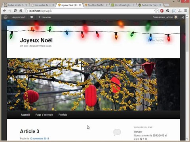The width and height of the screenshot is (190, 142).
Task: Close the Christmas Lights tab
Action: (x=133, y=5)
